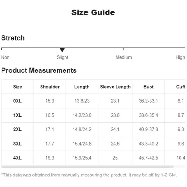Image resolution: width=187 pixels, height=187 pixels.
Task: Click the horizontal scrollbar under the table
Action: (87, 167)
